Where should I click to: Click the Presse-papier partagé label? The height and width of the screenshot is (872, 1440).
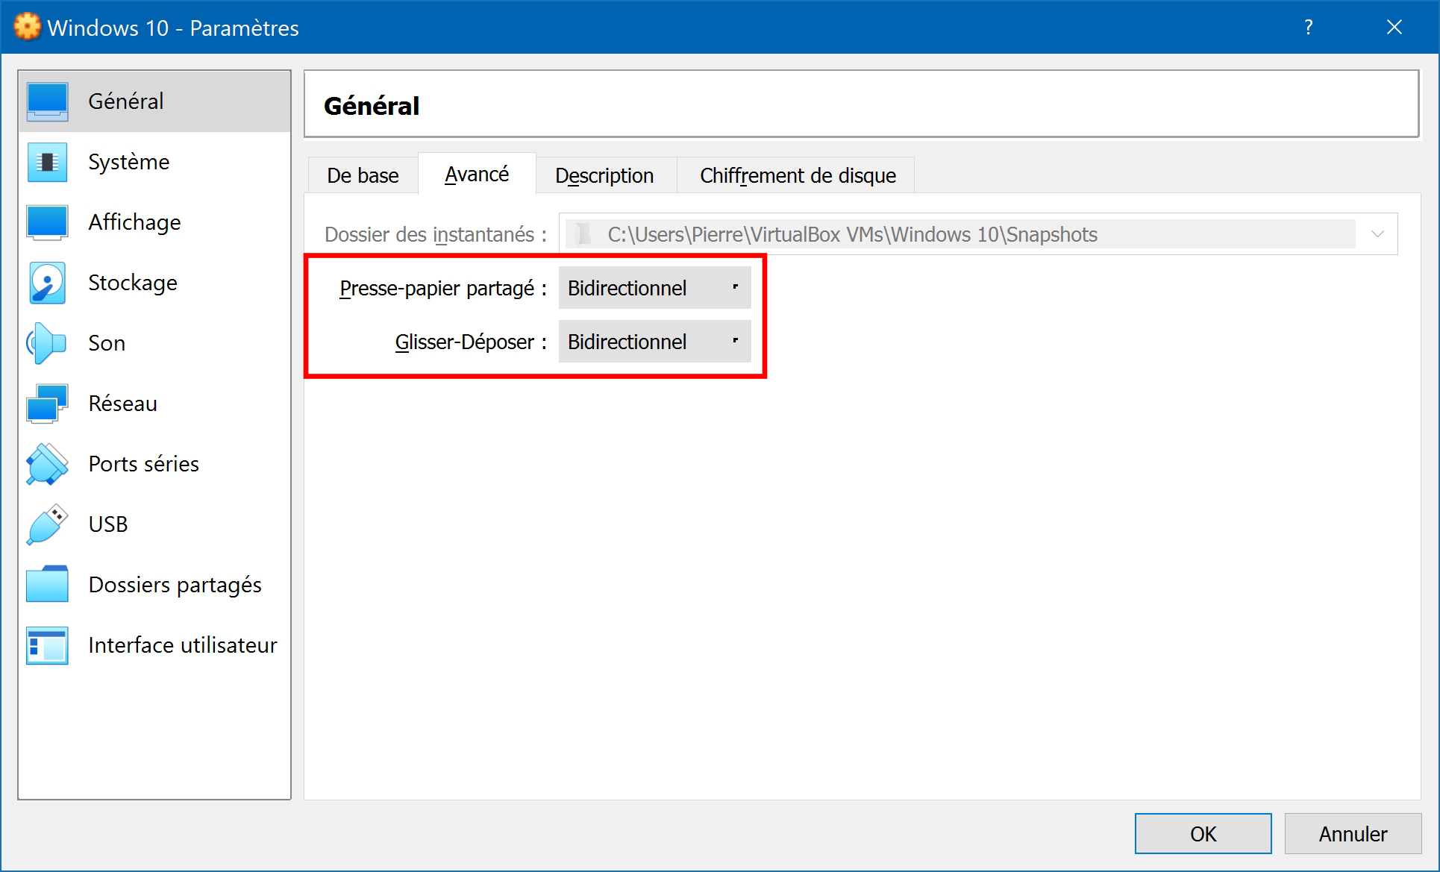(443, 288)
